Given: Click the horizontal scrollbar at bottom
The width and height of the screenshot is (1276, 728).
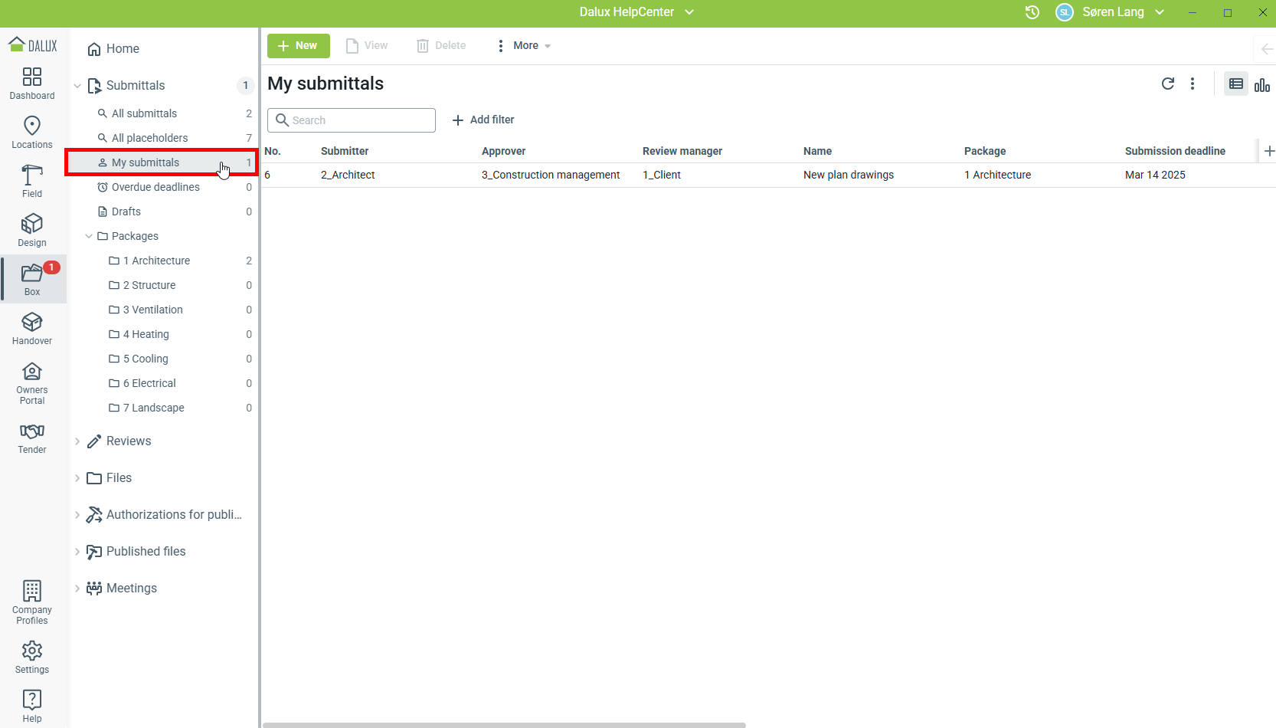Looking at the screenshot, I should tap(504, 724).
